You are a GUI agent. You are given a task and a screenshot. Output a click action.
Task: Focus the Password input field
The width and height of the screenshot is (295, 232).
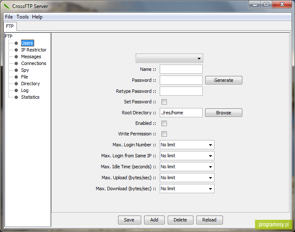point(181,80)
